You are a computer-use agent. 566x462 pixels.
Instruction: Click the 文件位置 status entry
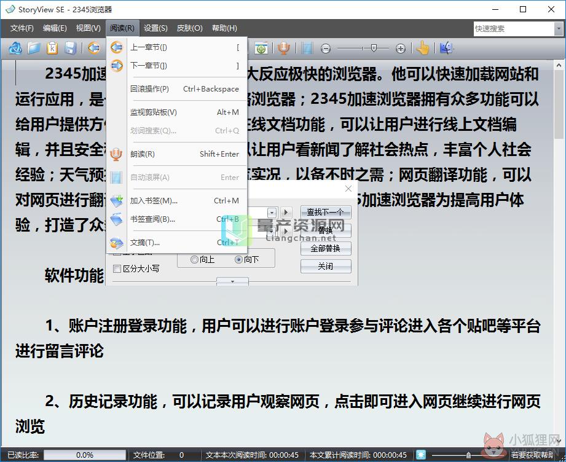coord(159,455)
